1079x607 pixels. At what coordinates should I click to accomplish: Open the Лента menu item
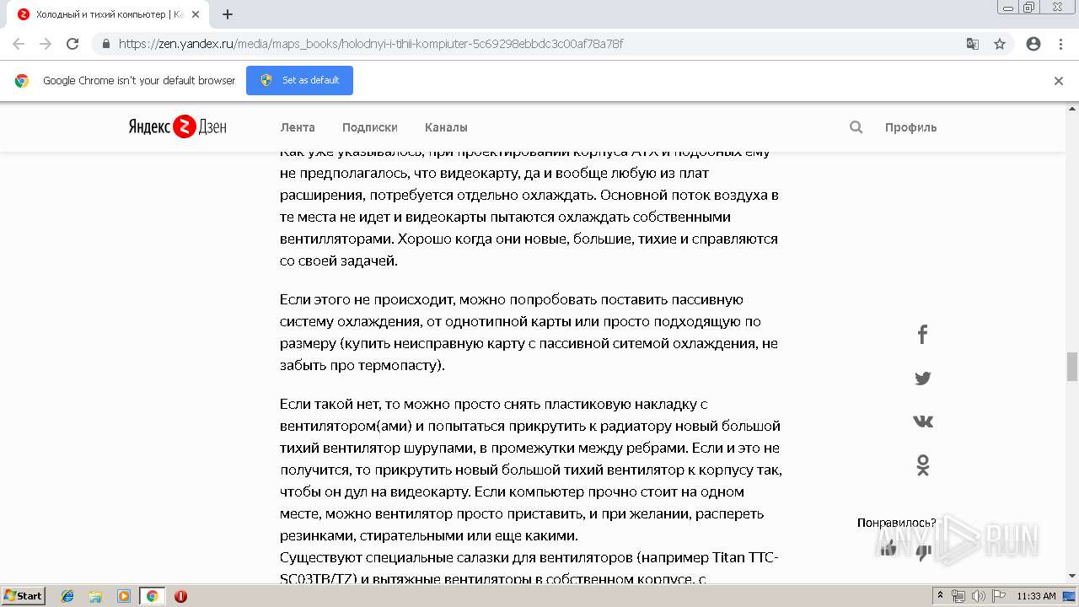298,127
